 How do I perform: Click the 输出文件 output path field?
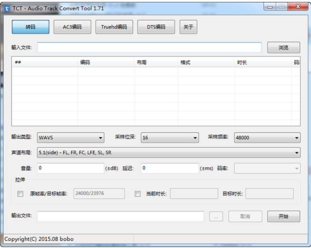pos(120,216)
